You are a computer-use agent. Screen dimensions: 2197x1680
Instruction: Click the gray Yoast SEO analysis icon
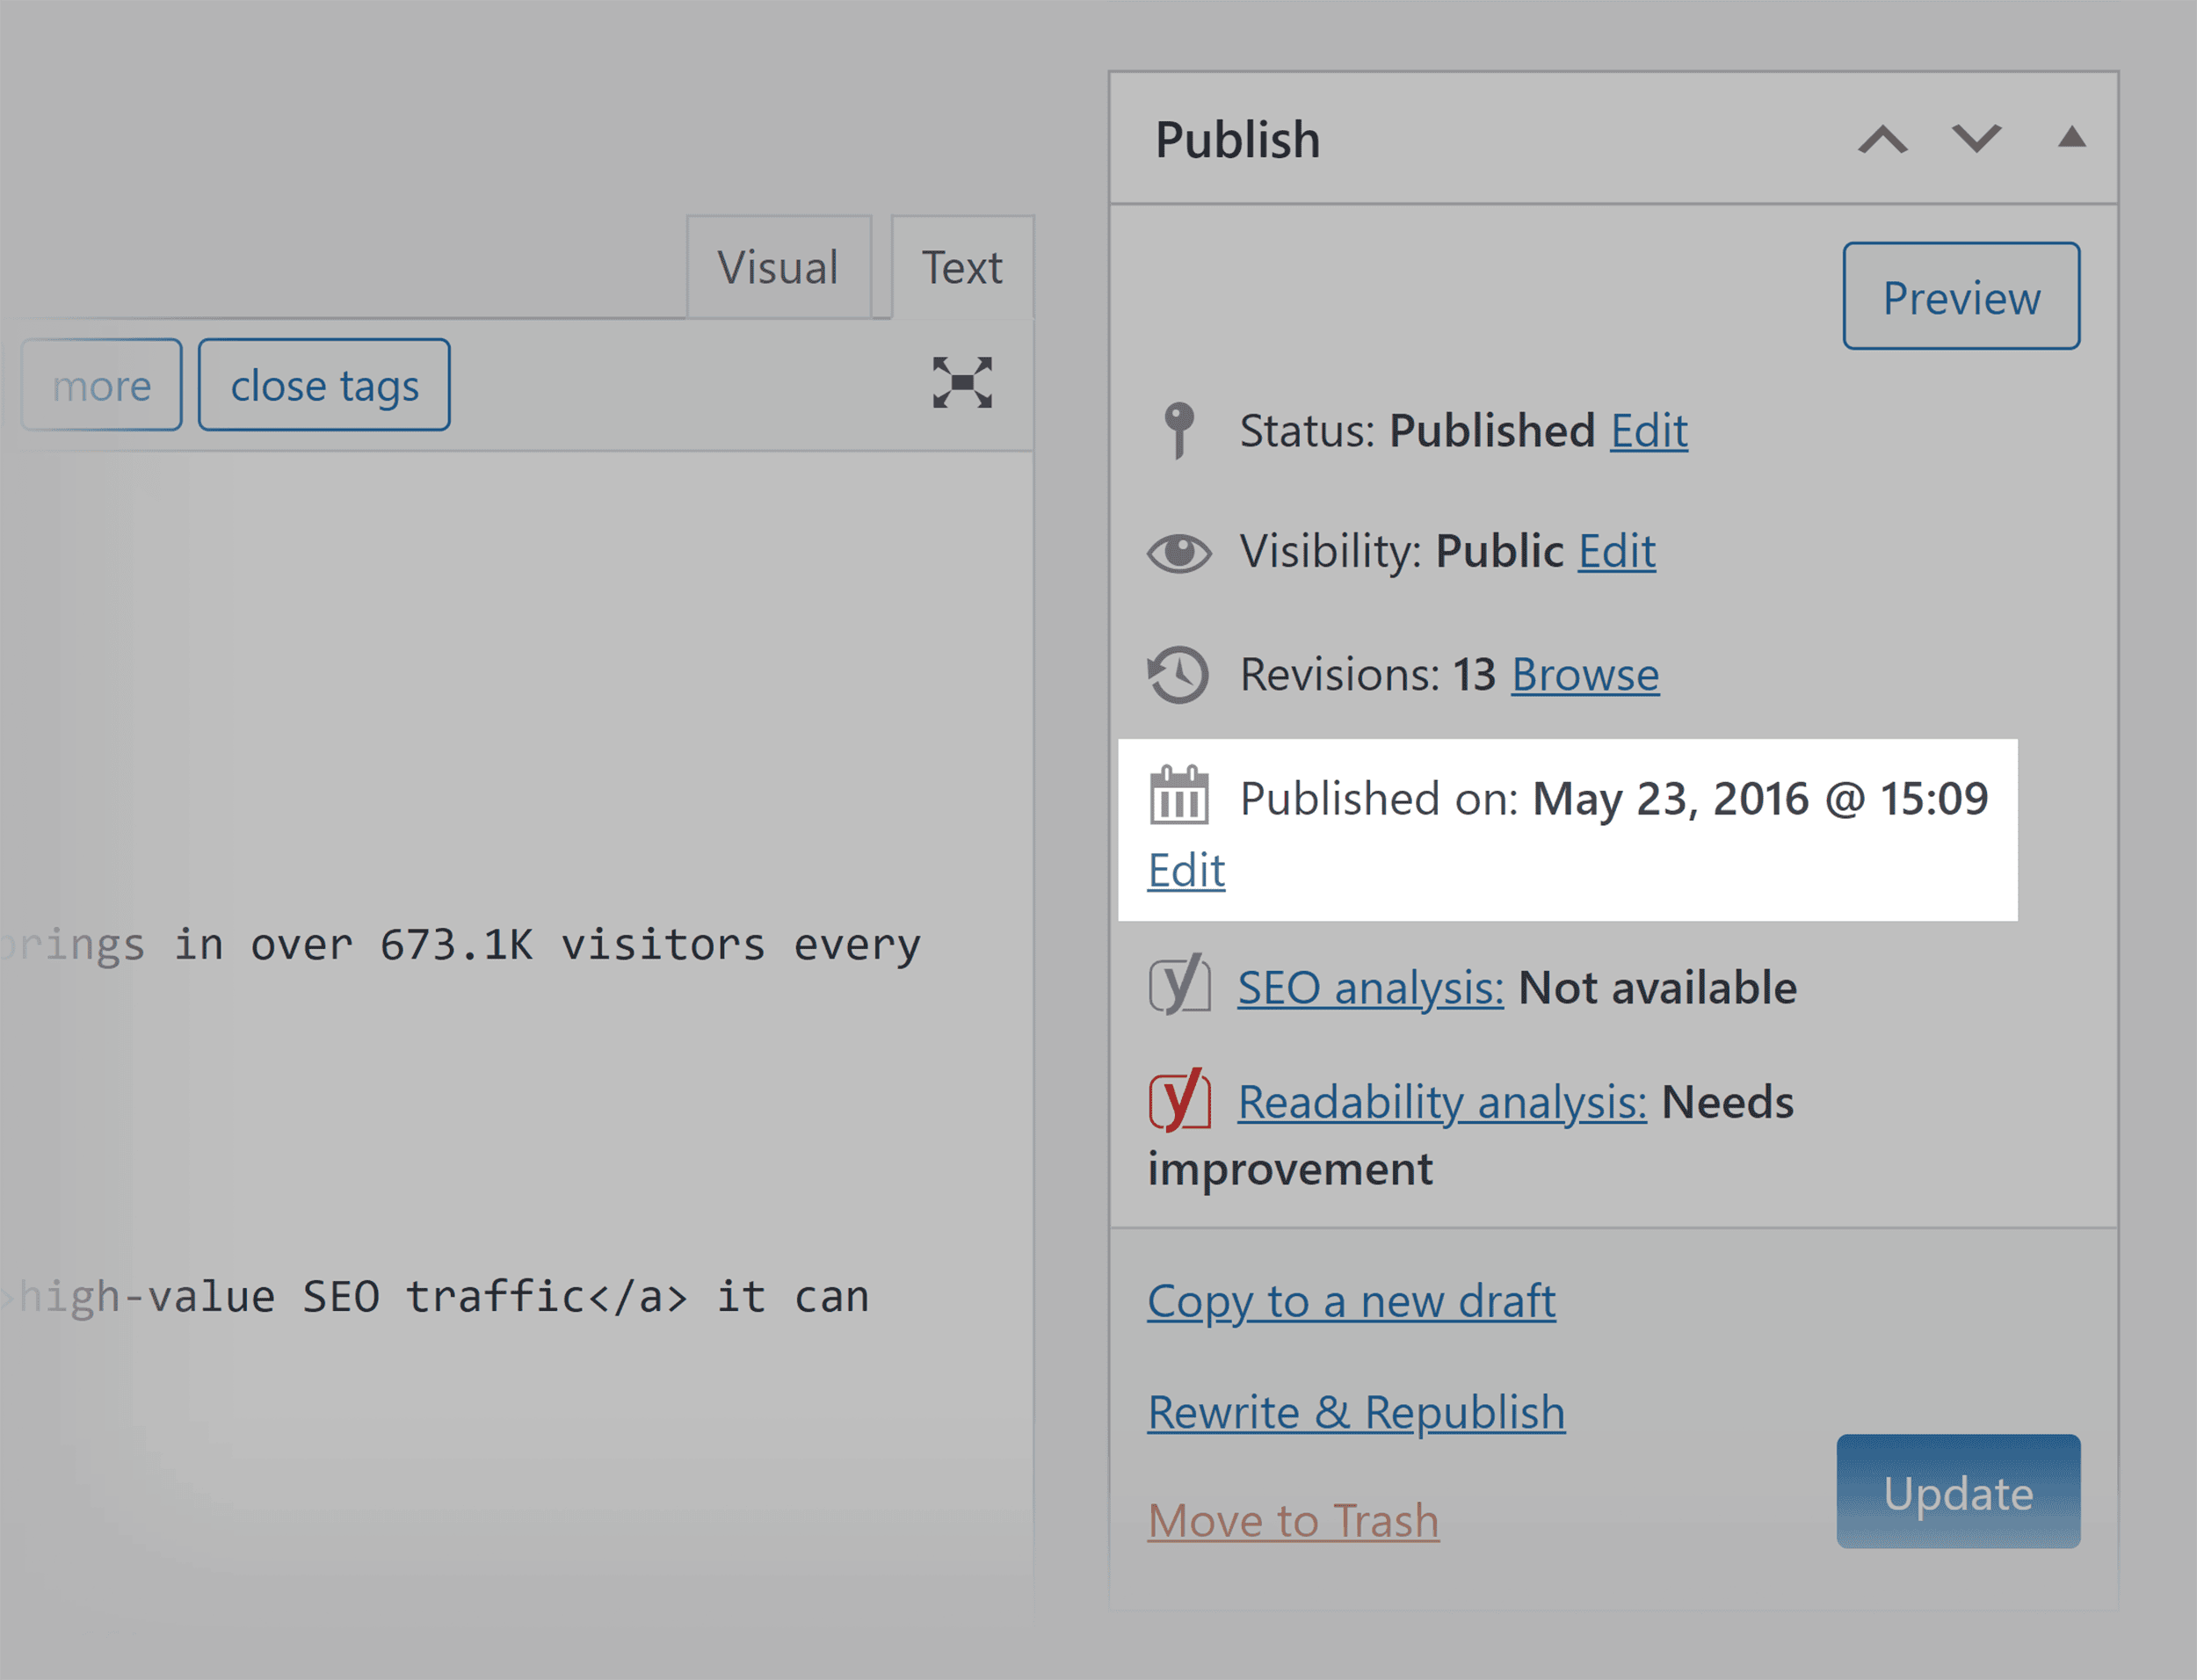[1180, 987]
